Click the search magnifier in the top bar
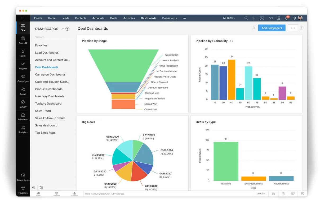 (x=246, y=18)
